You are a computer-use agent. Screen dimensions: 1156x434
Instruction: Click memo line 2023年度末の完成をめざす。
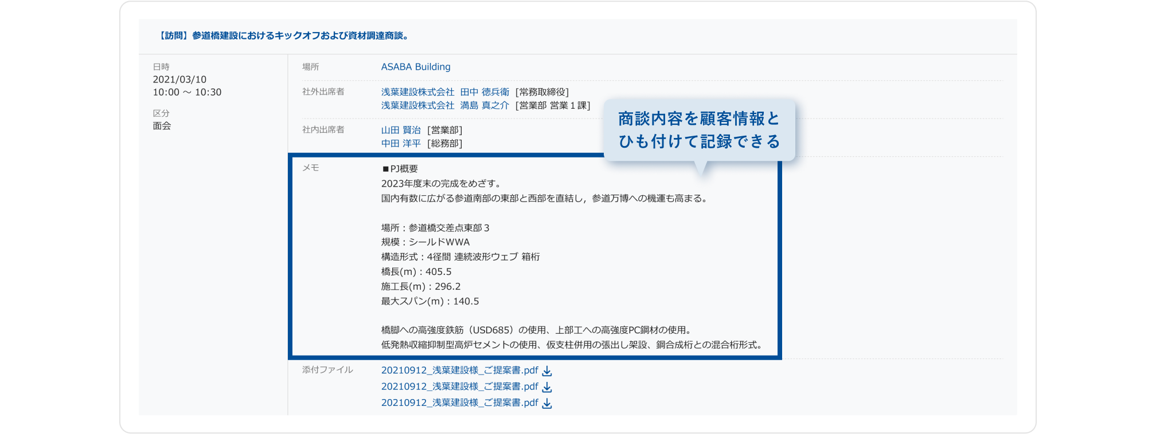click(442, 184)
